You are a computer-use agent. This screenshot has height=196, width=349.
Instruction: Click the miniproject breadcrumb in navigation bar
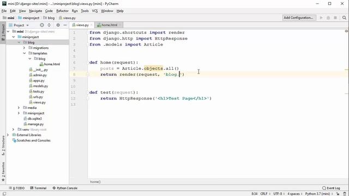pos(28,18)
